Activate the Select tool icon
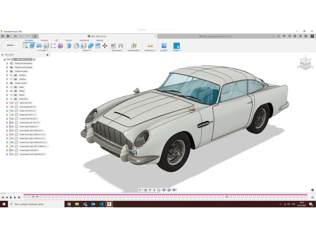 (x=176, y=46)
